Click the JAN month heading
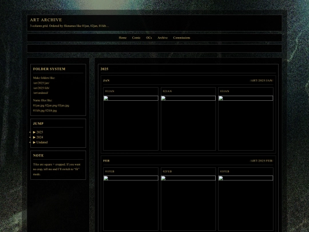Screen dimensions: 309x232 (x=106, y=81)
